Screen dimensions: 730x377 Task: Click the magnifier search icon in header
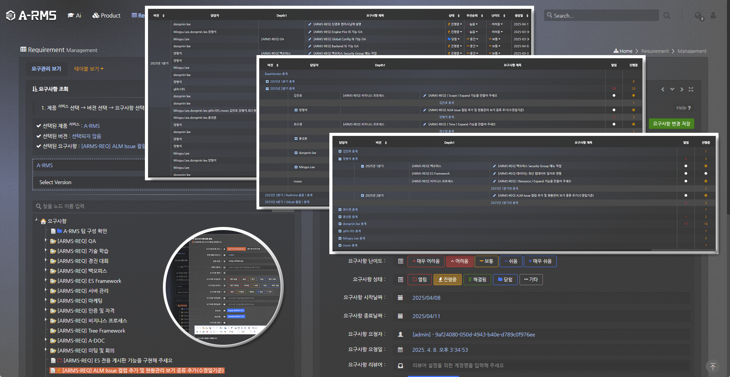point(667,16)
